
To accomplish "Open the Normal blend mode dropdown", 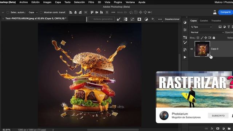I will [207, 32].
